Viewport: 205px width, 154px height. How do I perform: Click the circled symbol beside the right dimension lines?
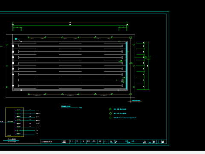[x=146, y=57]
